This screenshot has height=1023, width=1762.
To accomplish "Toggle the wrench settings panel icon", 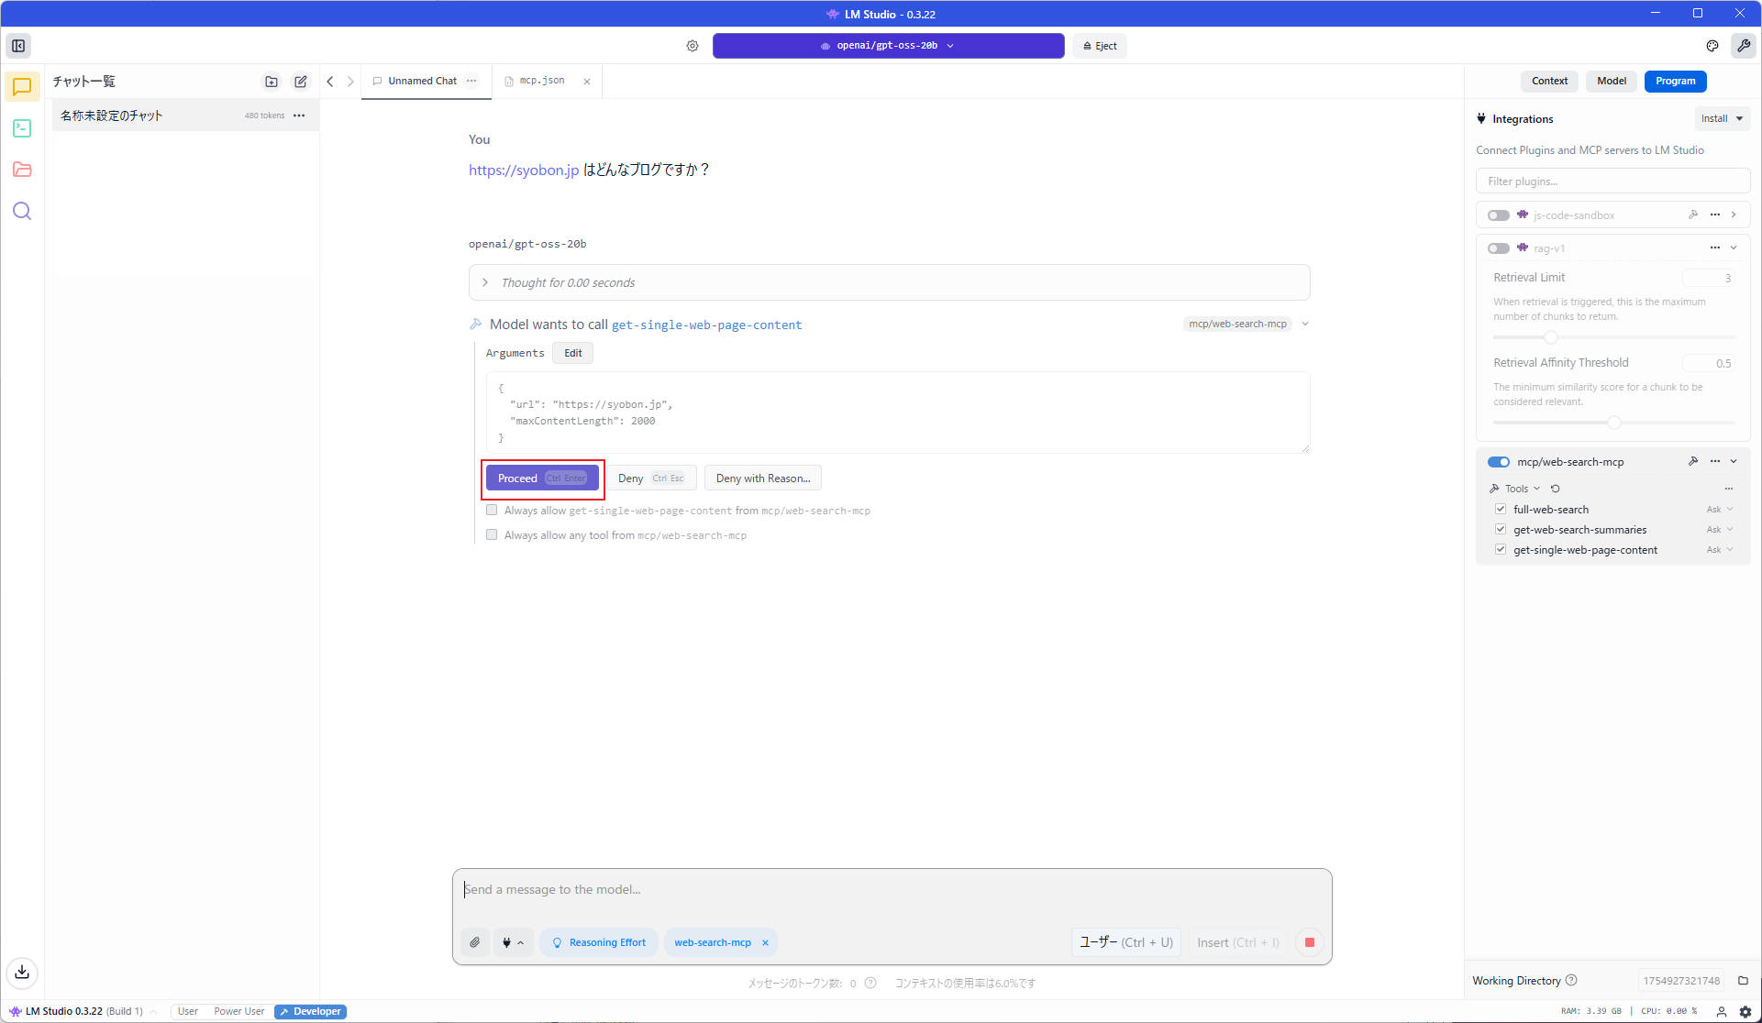I will click(x=1743, y=46).
